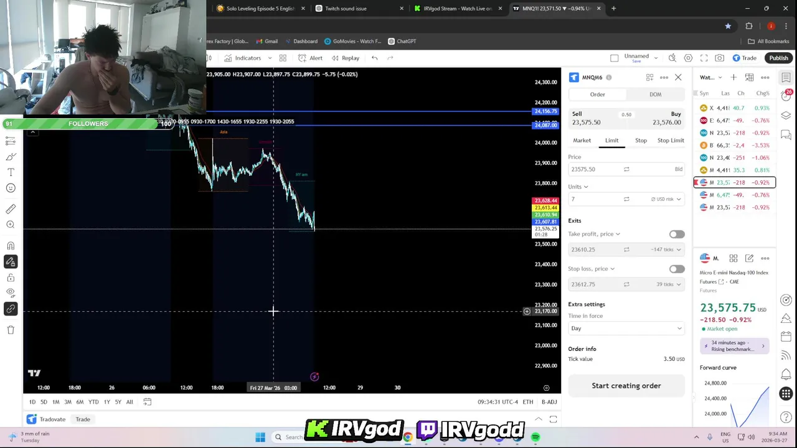Image resolution: width=797 pixels, height=448 pixels.
Task: Create a new Alert
Action: tap(310, 58)
